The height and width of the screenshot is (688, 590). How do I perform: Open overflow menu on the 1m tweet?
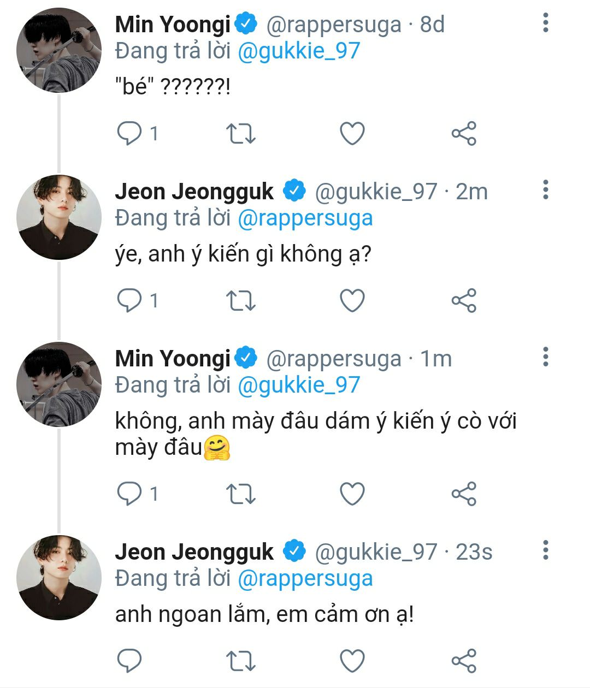click(545, 357)
